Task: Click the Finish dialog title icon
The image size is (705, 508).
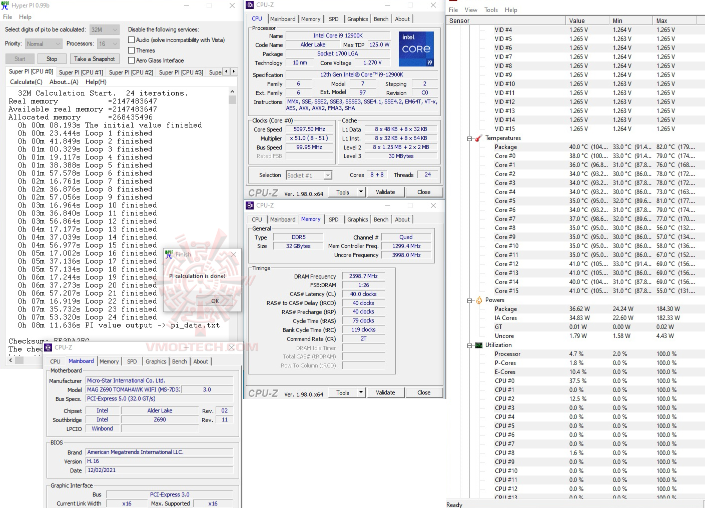Action: click(x=169, y=254)
